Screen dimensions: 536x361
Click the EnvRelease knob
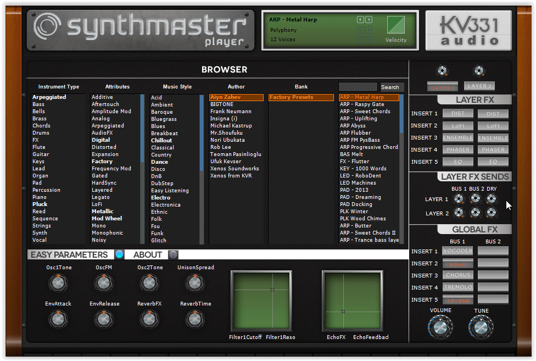click(x=104, y=319)
